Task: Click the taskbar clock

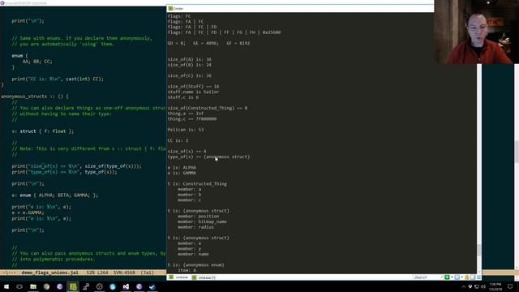Action: click(x=495, y=286)
